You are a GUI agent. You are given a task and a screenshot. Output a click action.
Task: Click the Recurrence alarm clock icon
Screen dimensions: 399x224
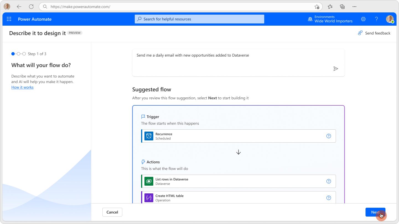(149, 136)
